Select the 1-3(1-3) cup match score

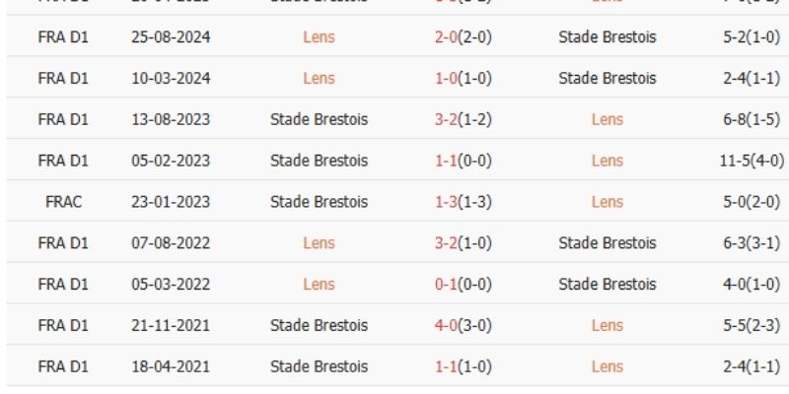464,202
